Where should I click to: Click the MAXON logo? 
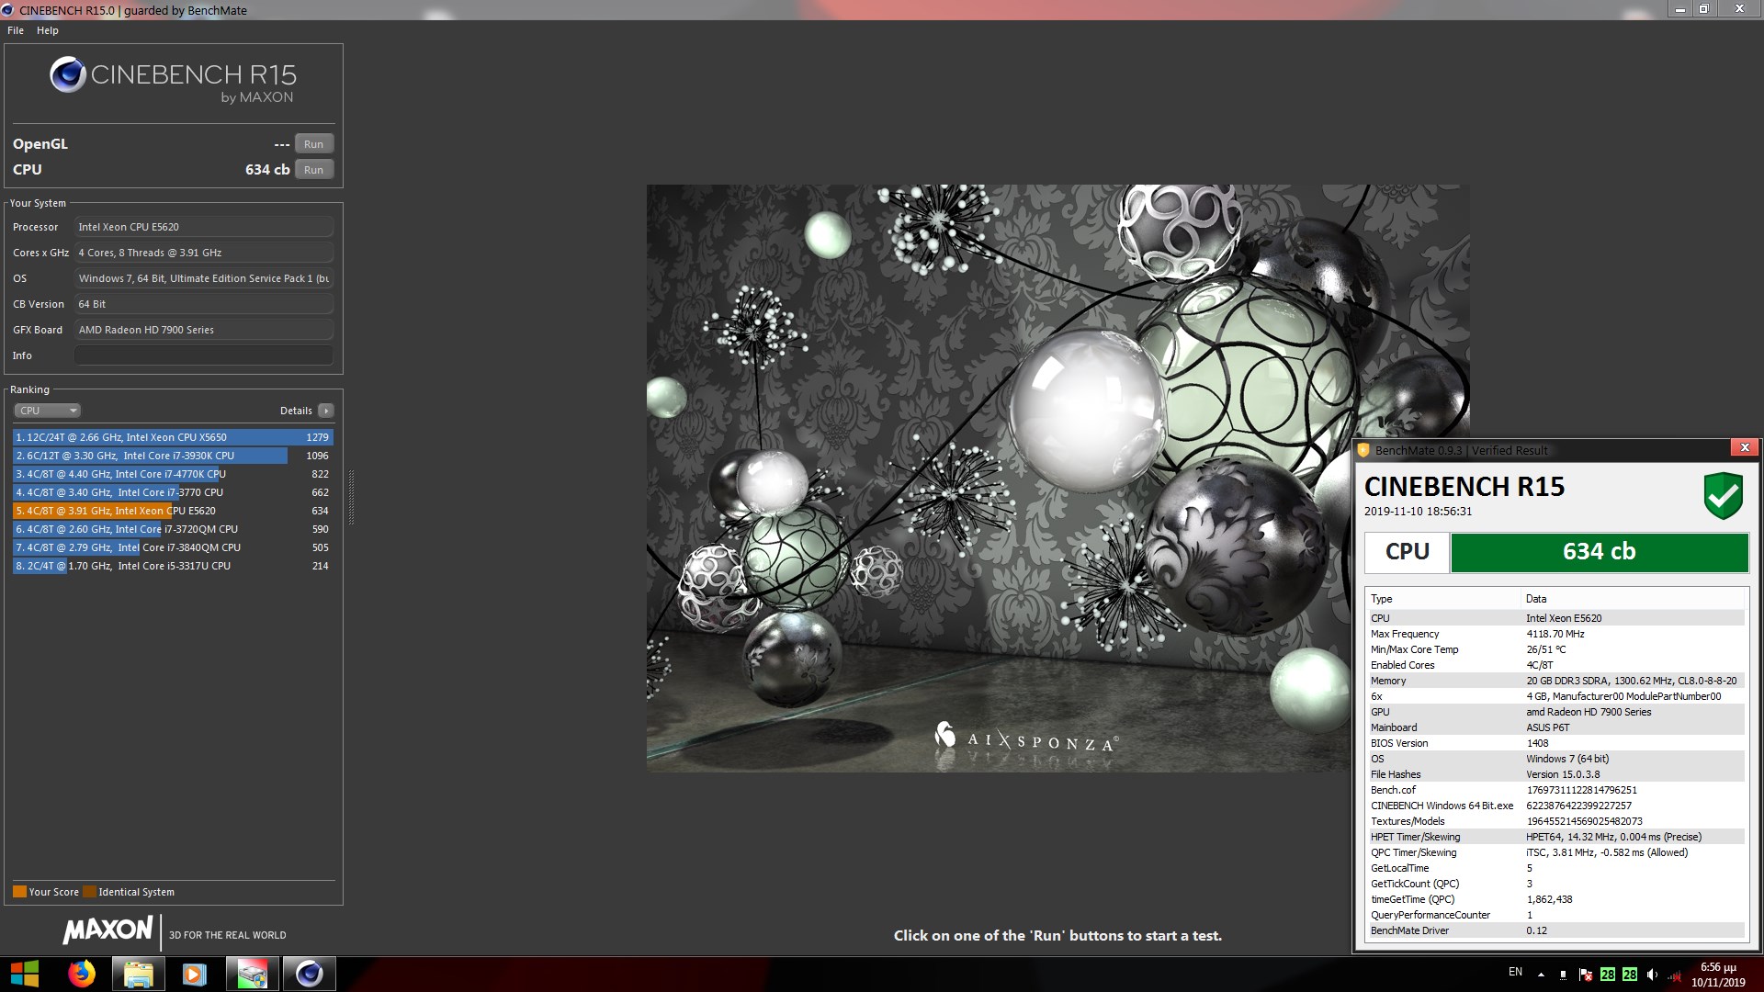pos(108,930)
